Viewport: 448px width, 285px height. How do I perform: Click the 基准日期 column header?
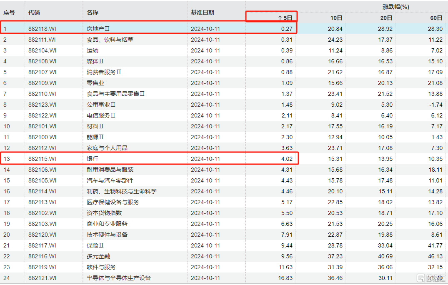click(203, 12)
